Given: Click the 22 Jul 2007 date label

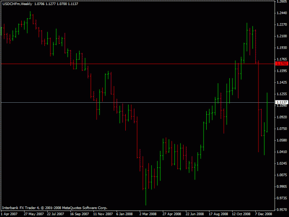Looking at the screenshot, I should tap(55, 214).
